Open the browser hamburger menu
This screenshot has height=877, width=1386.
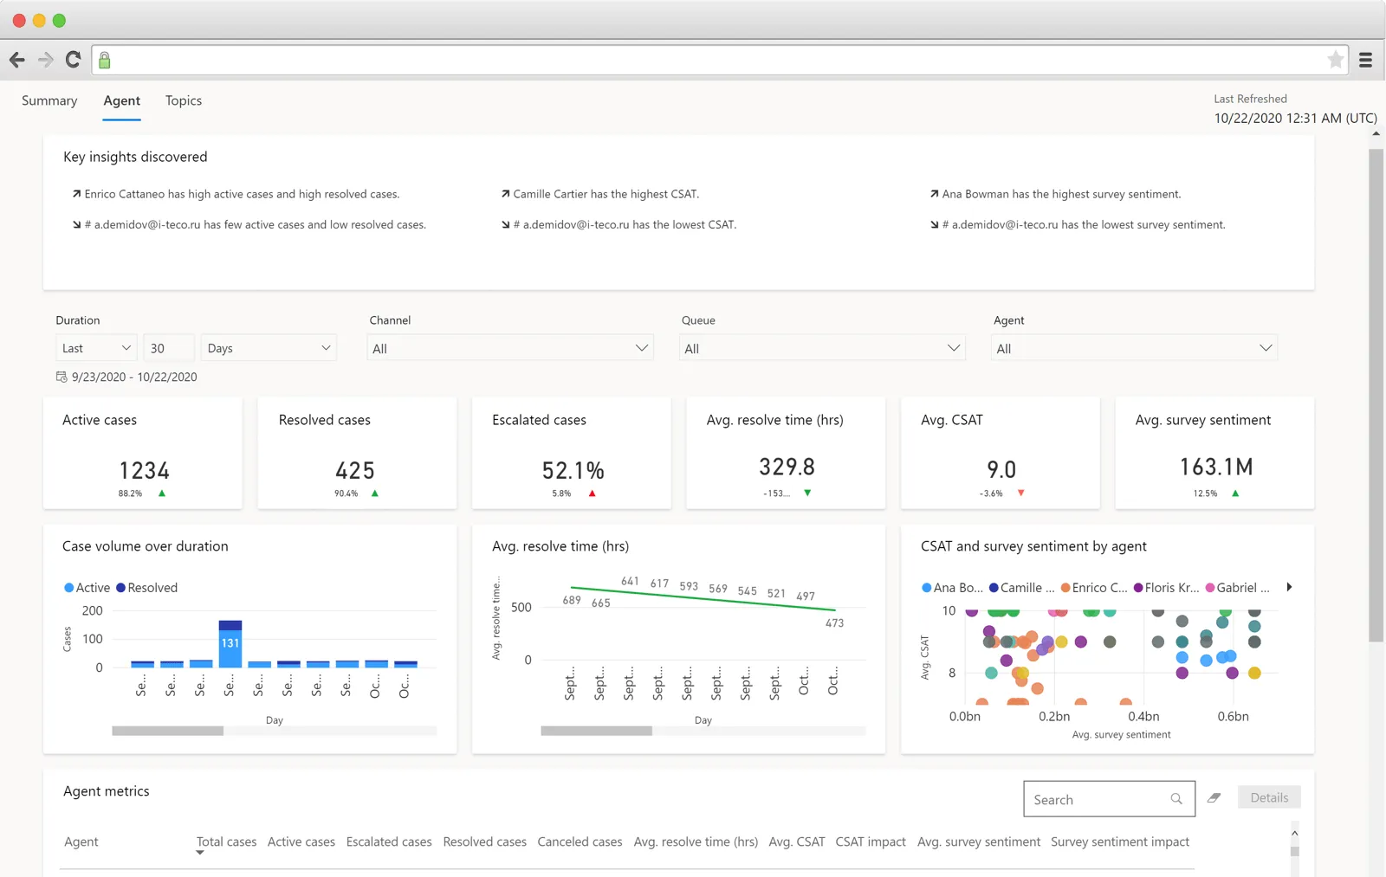1365,60
